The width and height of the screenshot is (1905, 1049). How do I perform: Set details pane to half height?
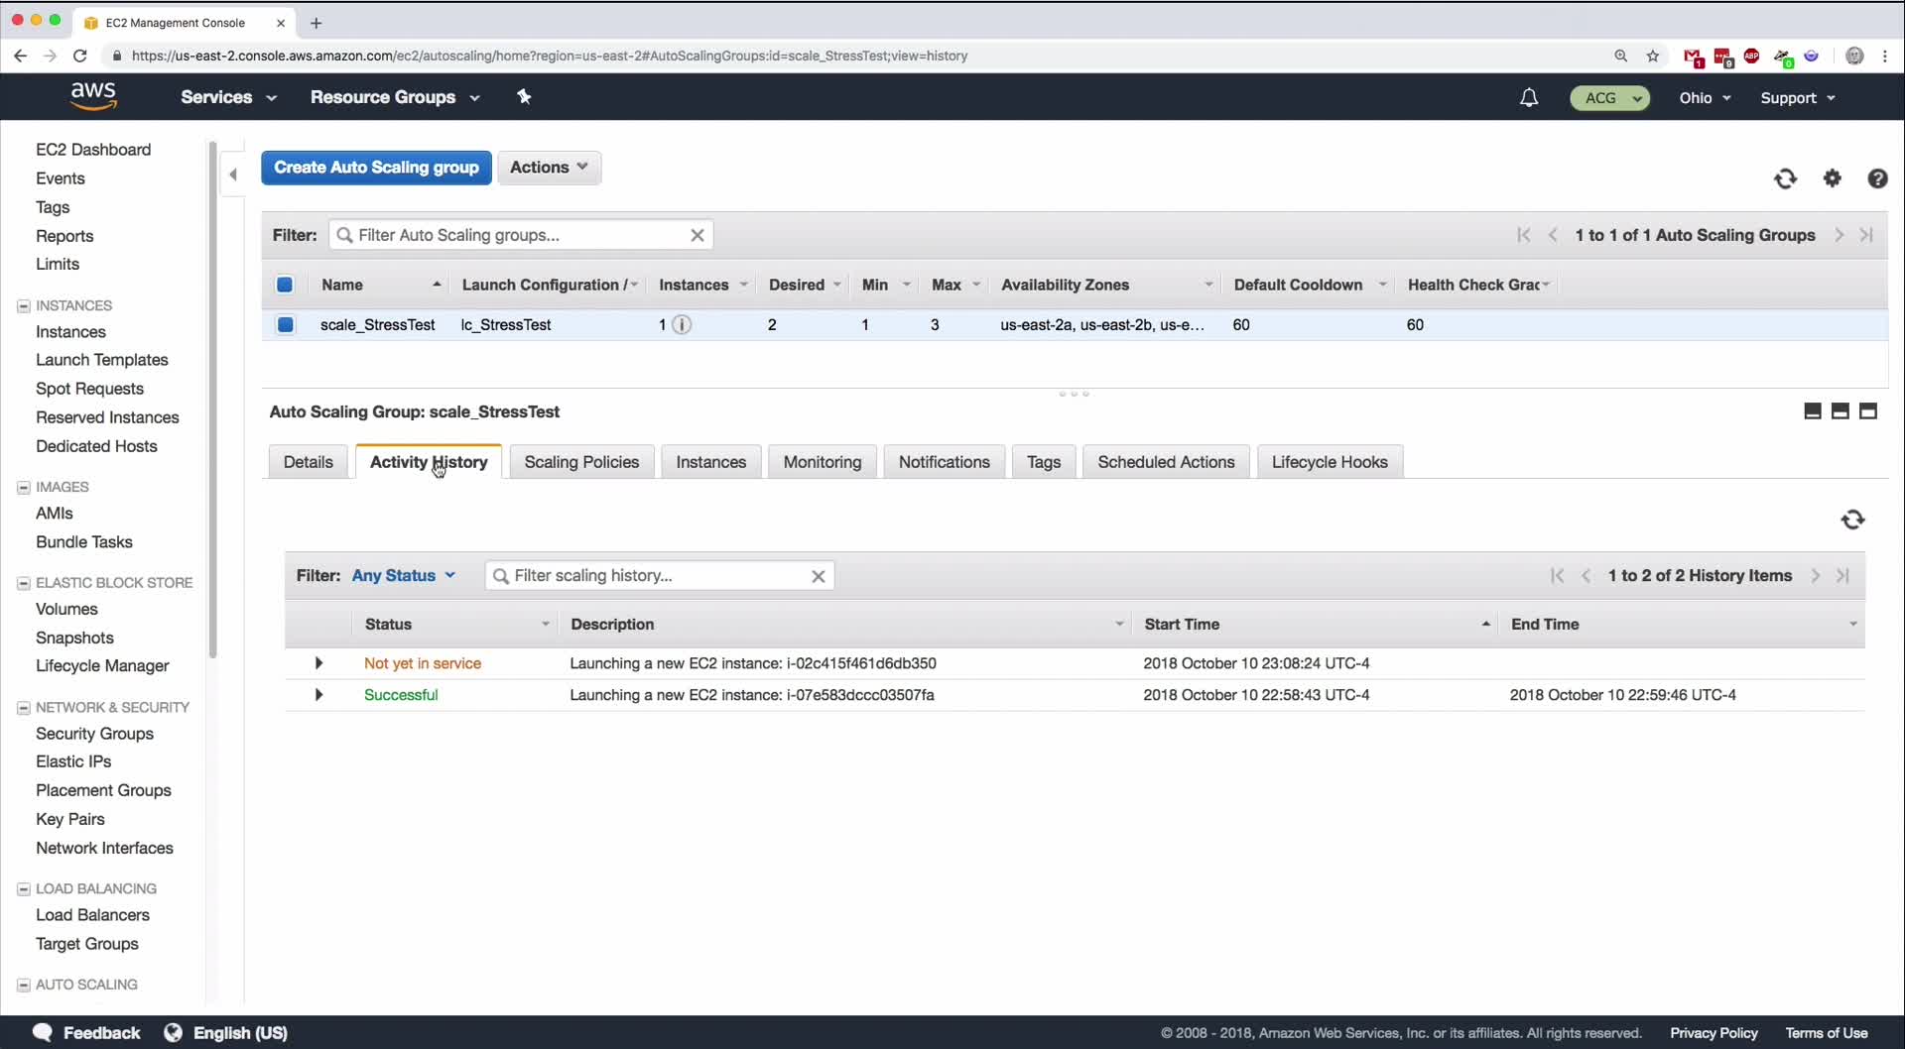coord(1840,411)
